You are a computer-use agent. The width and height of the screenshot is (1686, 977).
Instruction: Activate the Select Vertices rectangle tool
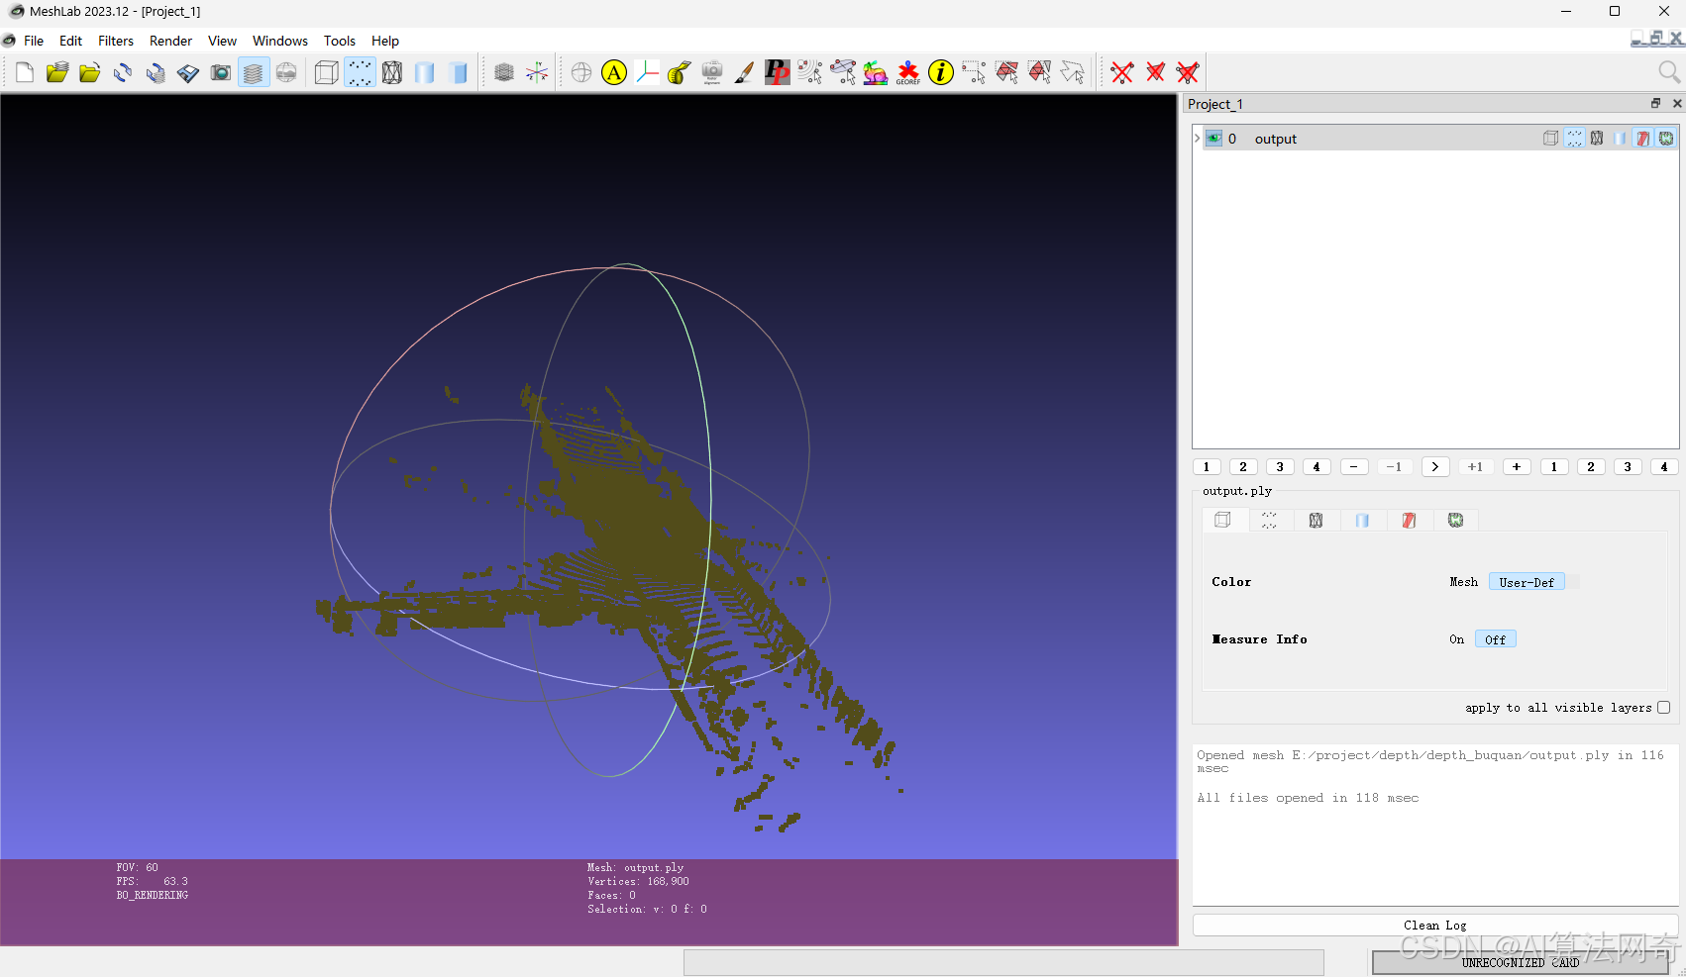(x=974, y=72)
